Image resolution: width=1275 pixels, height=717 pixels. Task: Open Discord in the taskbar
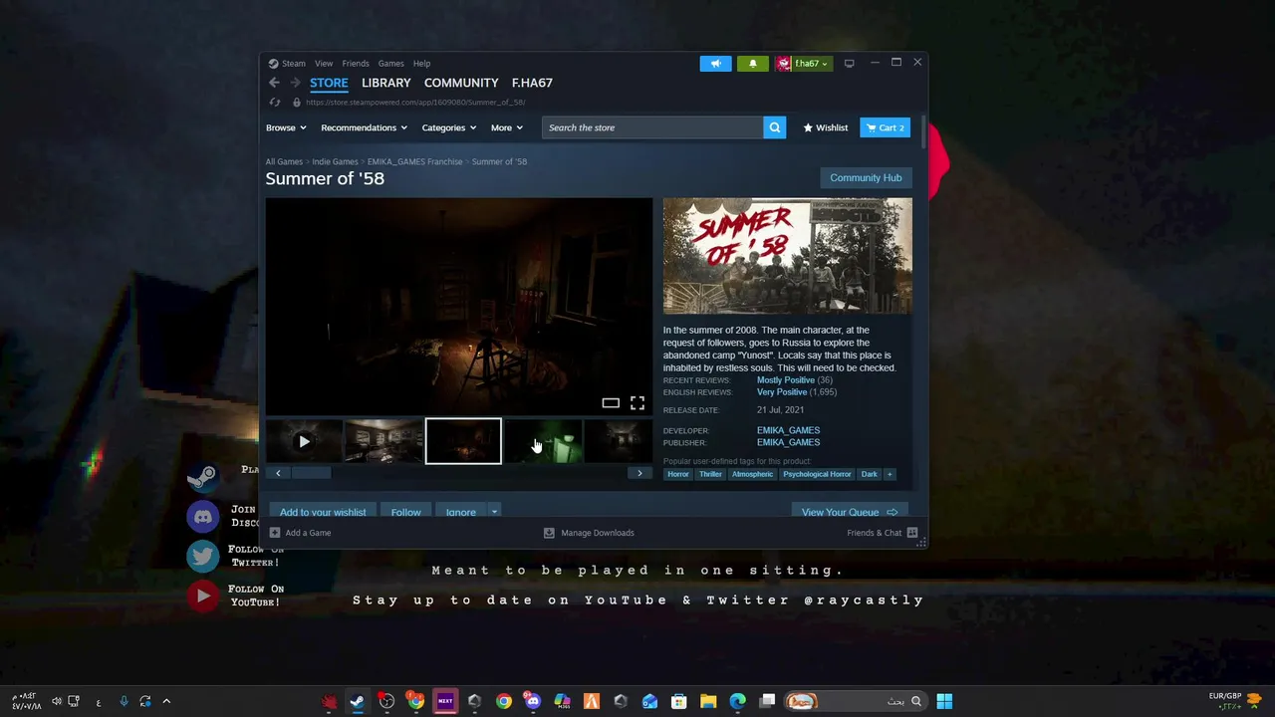(x=533, y=701)
